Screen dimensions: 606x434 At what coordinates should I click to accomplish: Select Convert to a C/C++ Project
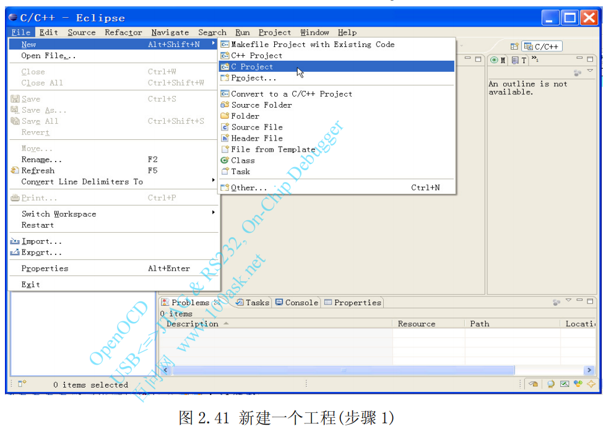point(337,93)
